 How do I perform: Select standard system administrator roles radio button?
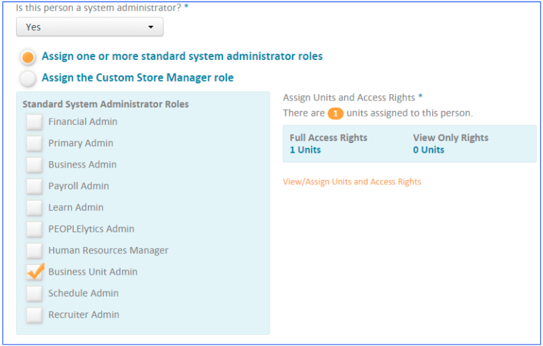(28, 57)
